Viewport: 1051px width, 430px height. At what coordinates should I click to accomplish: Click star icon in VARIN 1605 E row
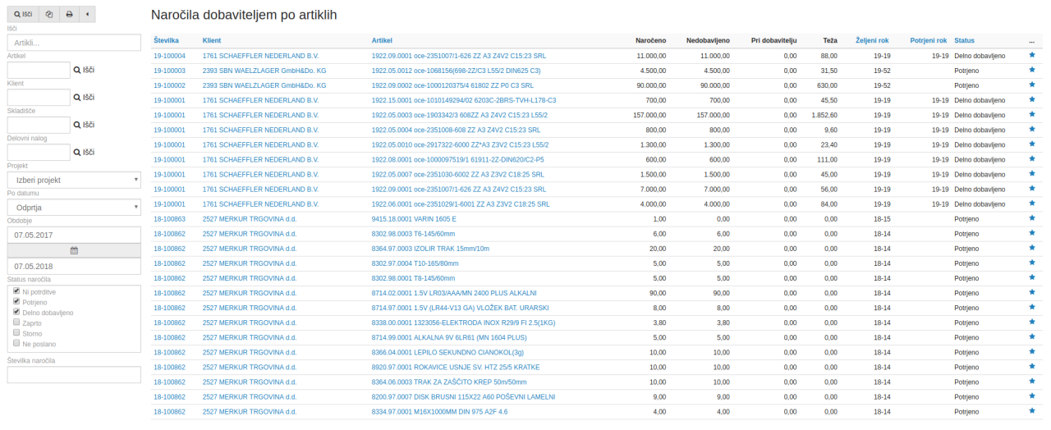click(x=1032, y=219)
